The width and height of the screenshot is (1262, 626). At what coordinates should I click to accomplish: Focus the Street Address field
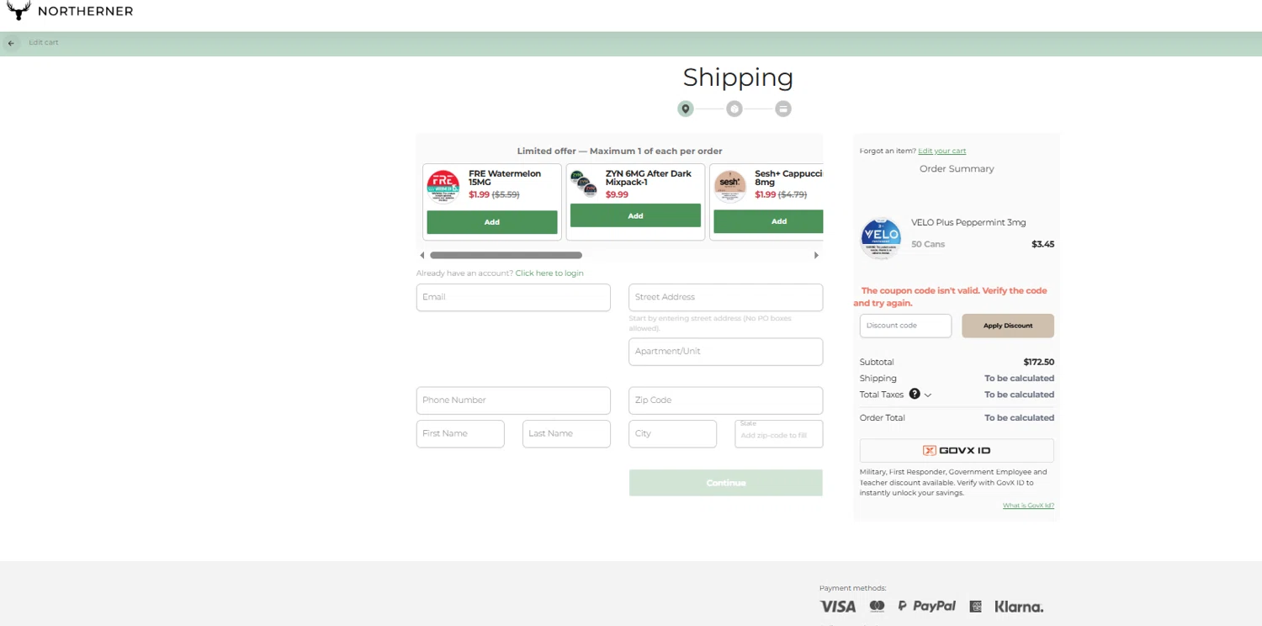click(725, 297)
